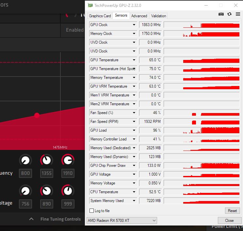Enable the Log to file checkbox
243x231 pixels.
91,210
